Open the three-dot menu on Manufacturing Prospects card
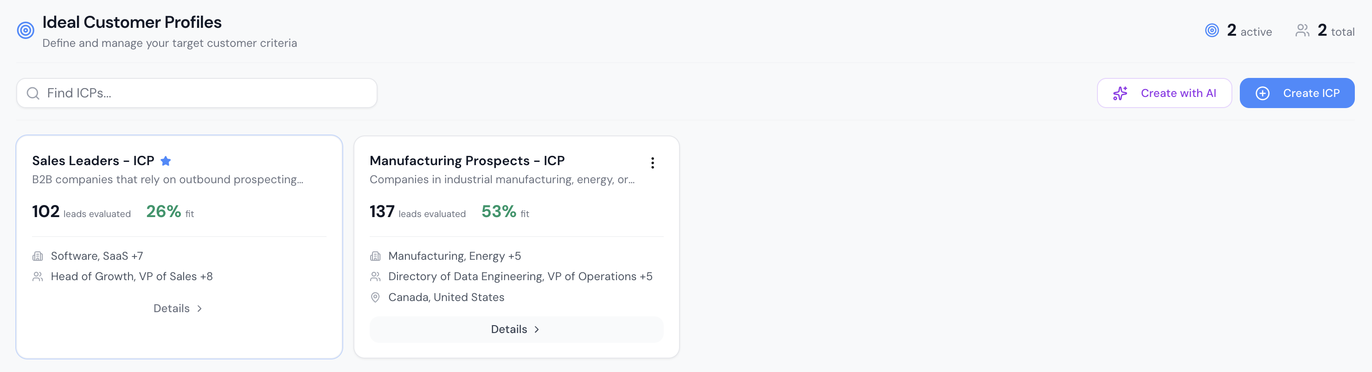Screen dimensions: 1372x372 (x=653, y=162)
